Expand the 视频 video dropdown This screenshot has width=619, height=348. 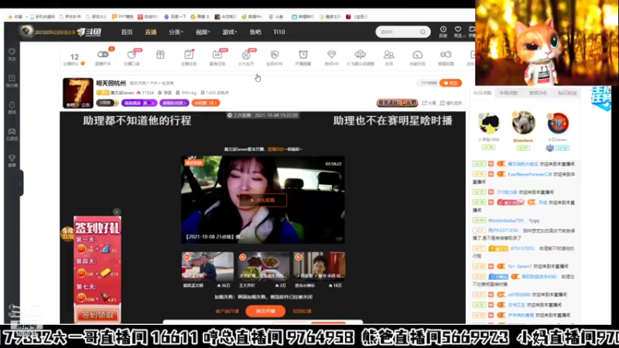pyautogui.click(x=203, y=32)
